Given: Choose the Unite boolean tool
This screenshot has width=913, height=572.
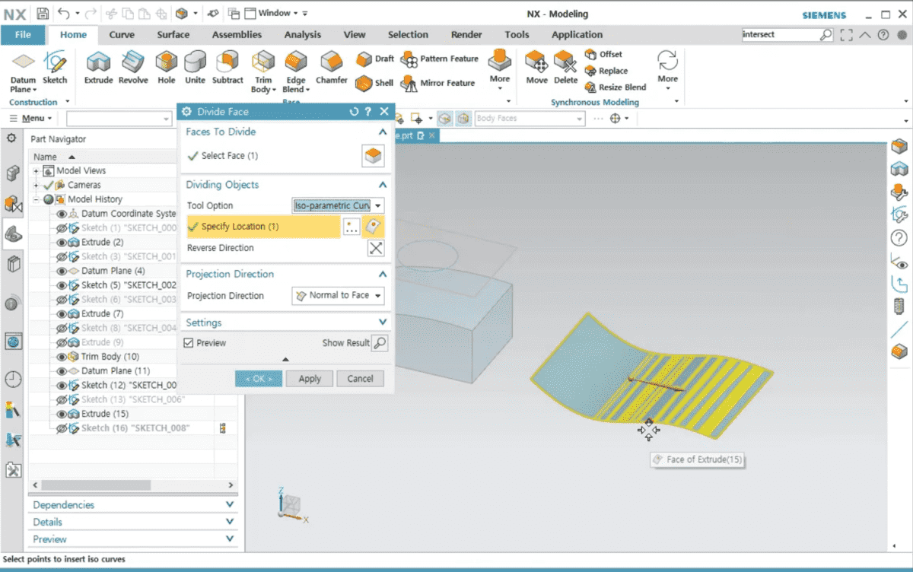Looking at the screenshot, I should click(195, 68).
